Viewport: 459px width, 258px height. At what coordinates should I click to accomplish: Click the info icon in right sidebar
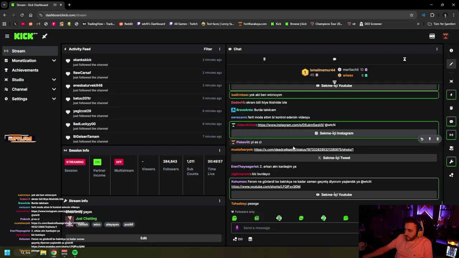coord(451,51)
